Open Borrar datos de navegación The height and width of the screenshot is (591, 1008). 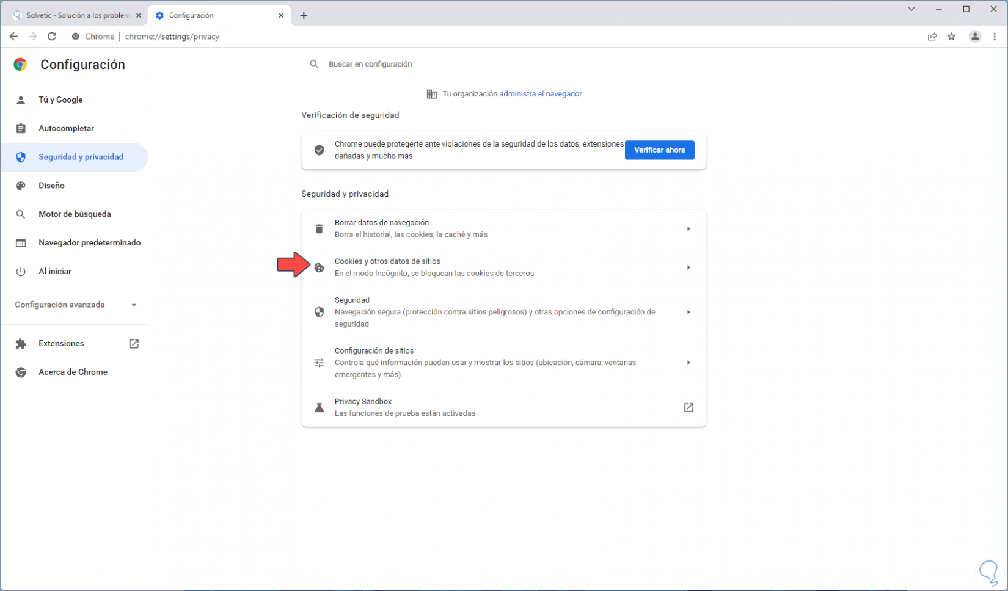click(x=504, y=229)
